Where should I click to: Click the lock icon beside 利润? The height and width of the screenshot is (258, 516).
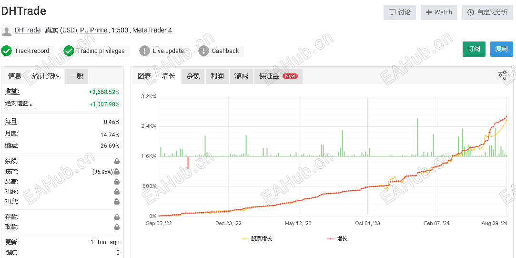(117, 191)
